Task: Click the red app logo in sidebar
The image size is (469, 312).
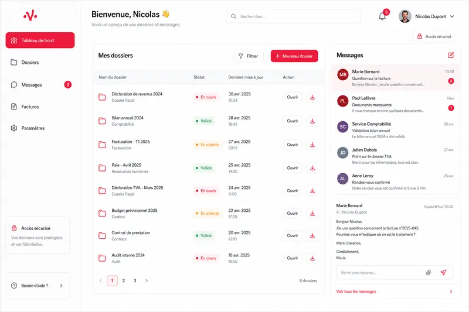Action: [x=30, y=16]
